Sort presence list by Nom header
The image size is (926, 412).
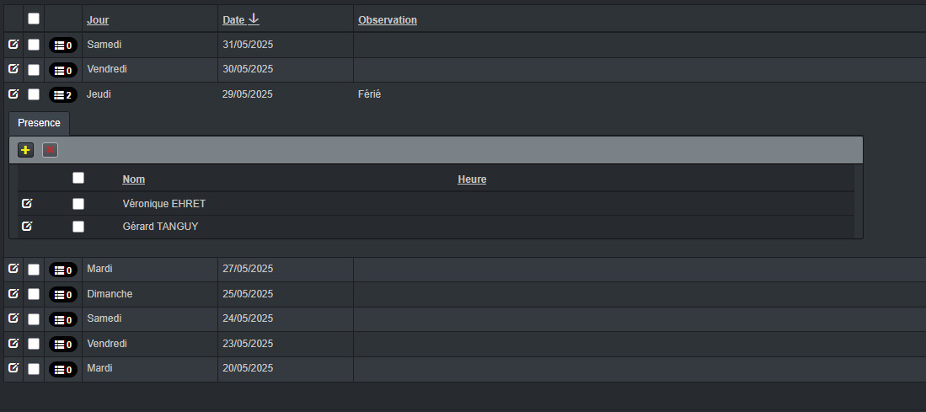(133, 179)
